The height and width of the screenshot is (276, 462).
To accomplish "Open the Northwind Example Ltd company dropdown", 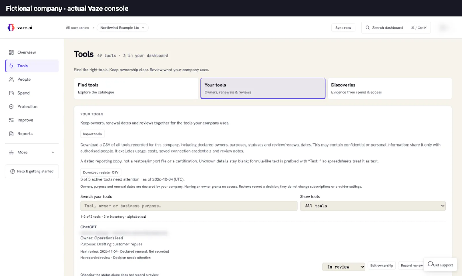I will 123,28.
